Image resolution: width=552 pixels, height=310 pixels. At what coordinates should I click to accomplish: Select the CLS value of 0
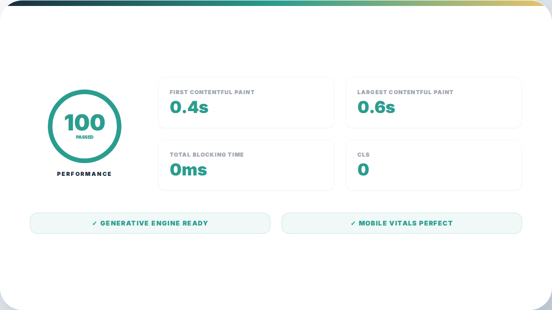[x=363, y=169]
